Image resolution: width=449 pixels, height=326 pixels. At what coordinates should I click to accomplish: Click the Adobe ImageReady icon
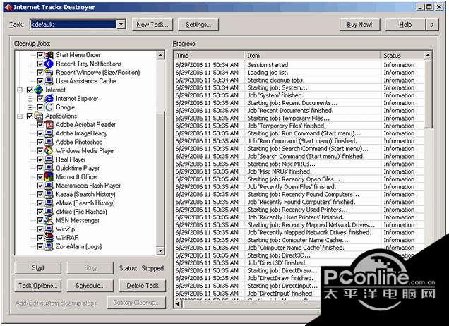click(x=49, y=133)
